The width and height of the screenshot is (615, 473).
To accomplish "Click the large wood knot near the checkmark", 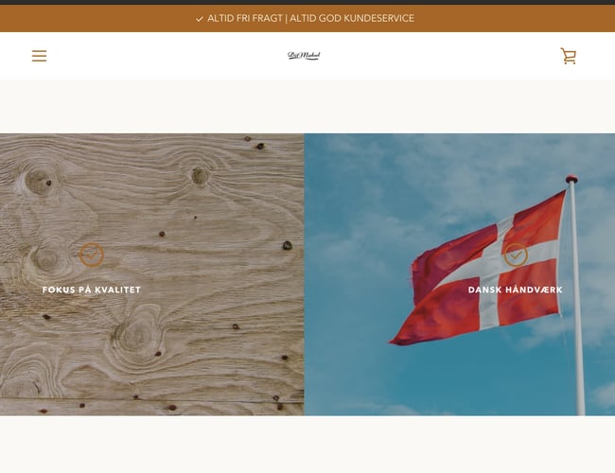I will pos(46,259).
